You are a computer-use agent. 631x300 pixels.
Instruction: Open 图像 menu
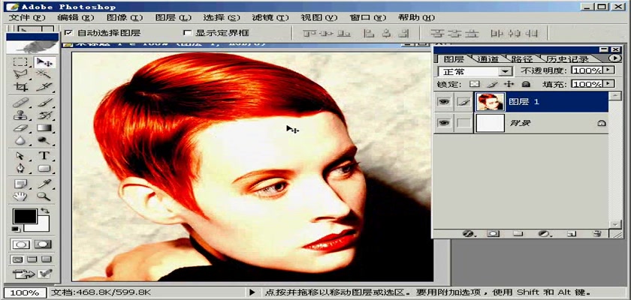(125, 18)
